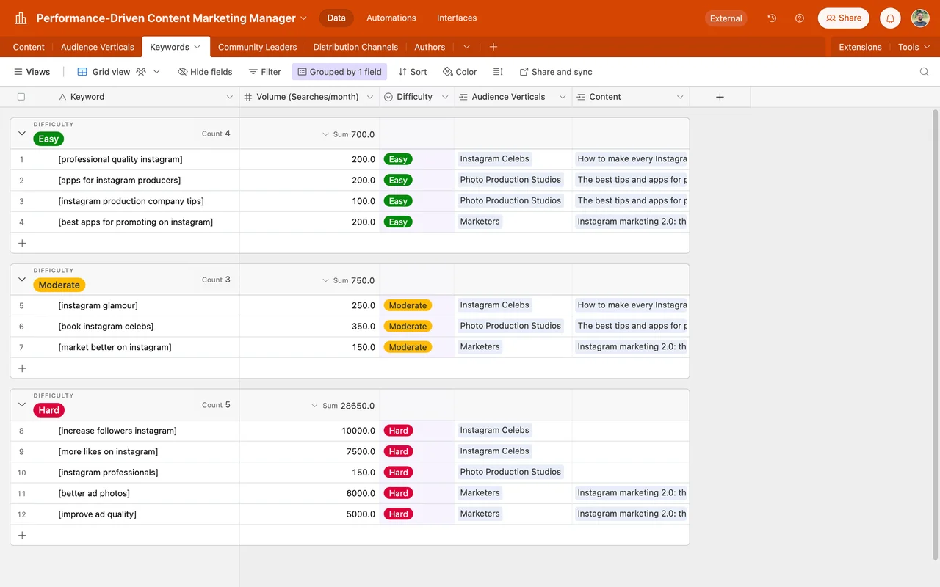Collapse the Moderate difficulty group
The height and width of the screenshot is (587, 940).
point(22,280)
